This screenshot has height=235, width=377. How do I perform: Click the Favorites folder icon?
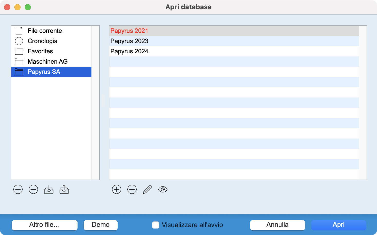19,51
